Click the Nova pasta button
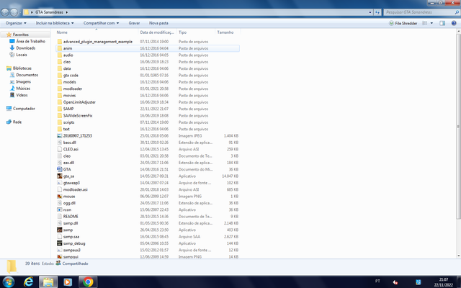Screen dimensions: 461x288 pos(158,23)
